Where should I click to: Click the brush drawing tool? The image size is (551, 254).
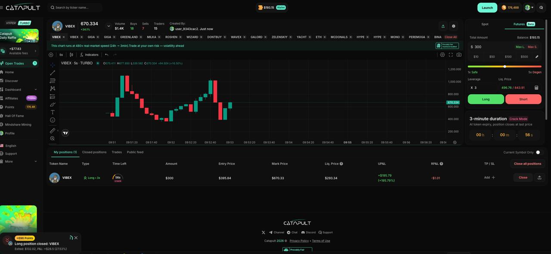point(53,104)
